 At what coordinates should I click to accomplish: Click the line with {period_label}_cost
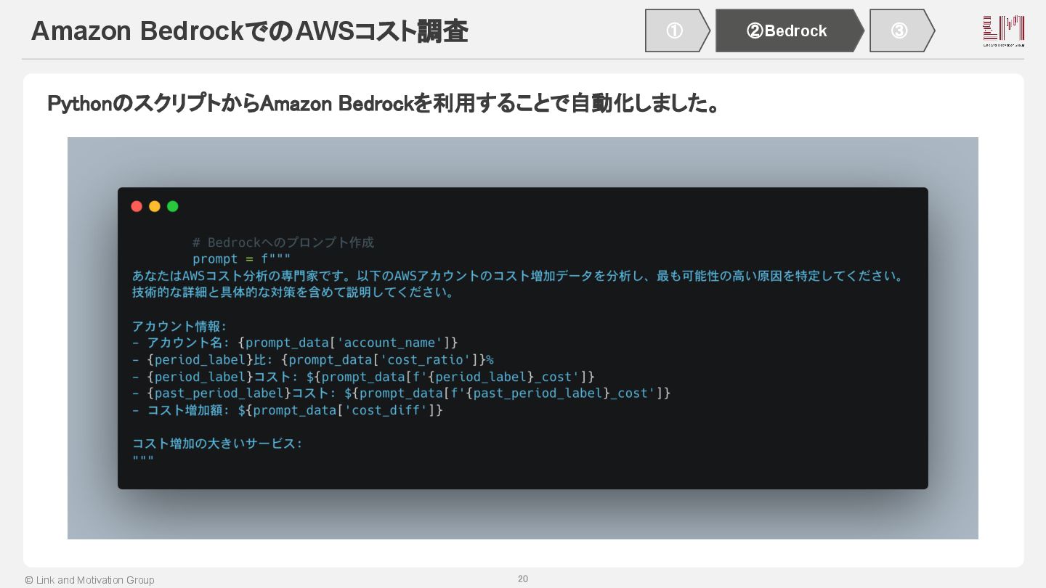pos(363,376)
